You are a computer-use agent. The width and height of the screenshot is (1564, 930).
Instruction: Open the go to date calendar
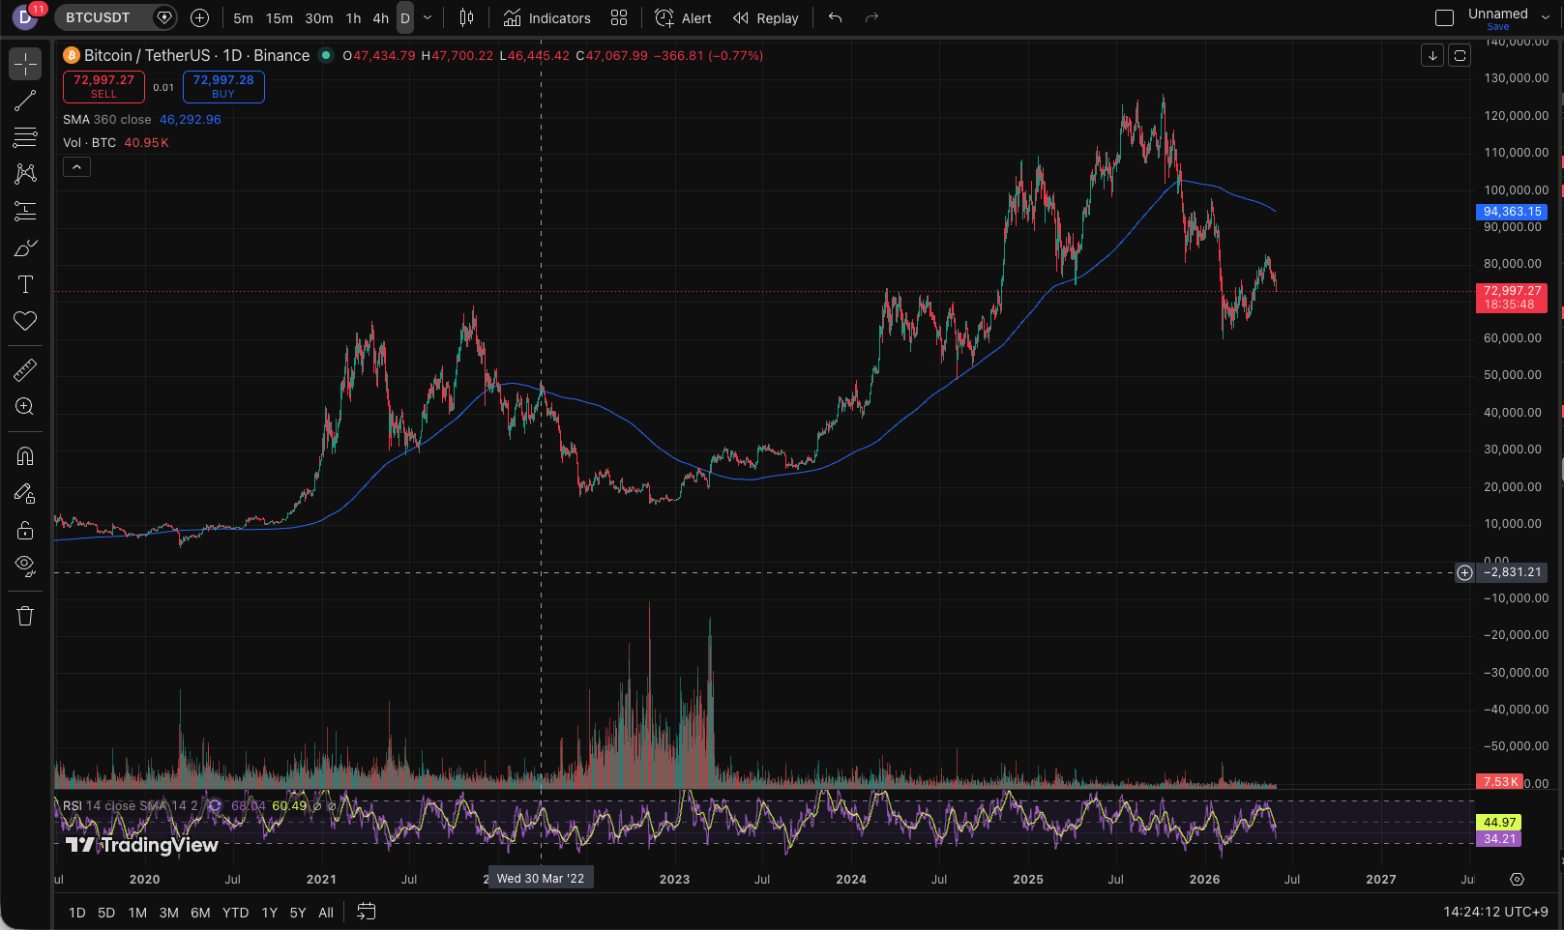coord(366,912)
